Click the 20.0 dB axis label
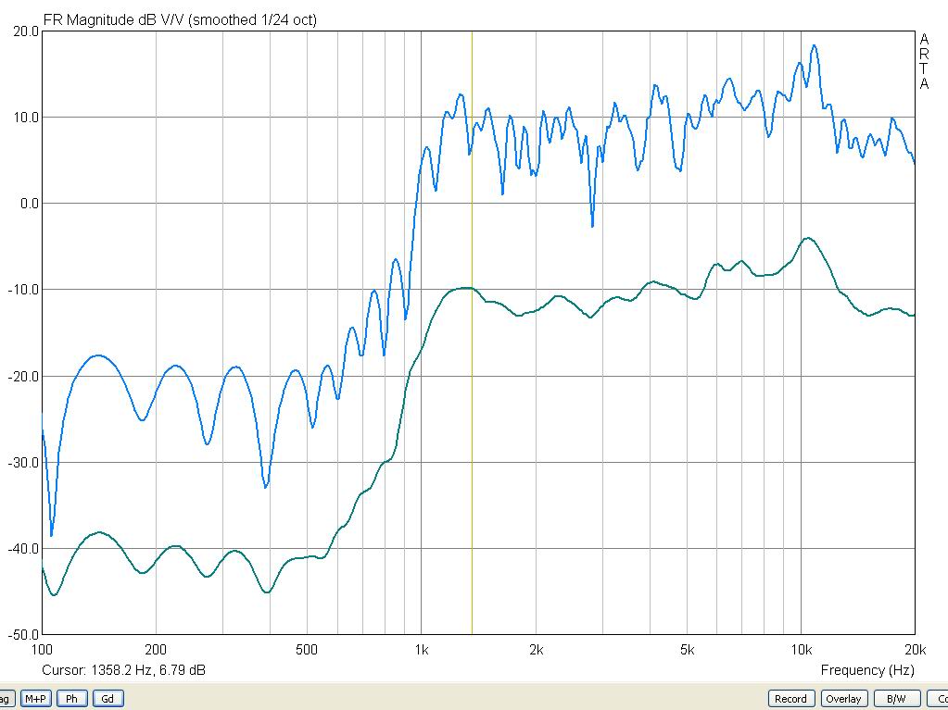 pyautogui.click(x=25, y=31)
